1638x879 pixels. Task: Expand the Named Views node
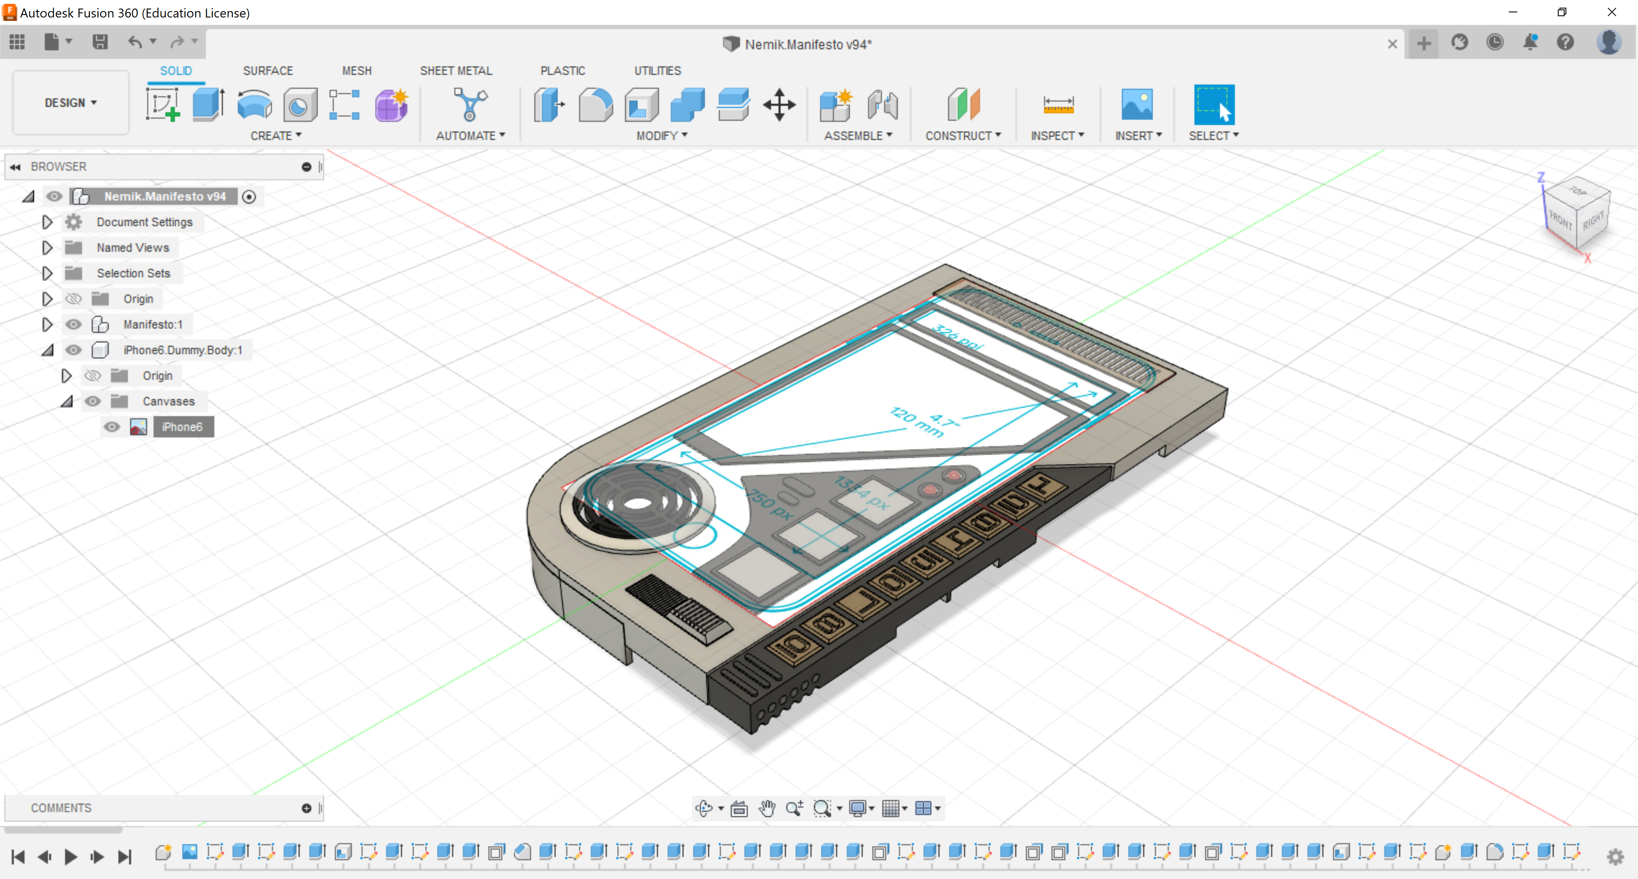click(x=47, y=247)
